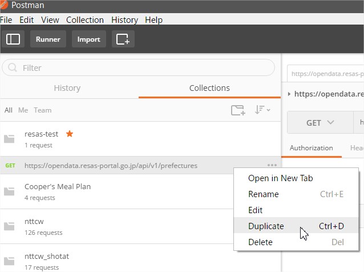The image size is (364, 272).
Task: Click the '4 requests' count text
Action: pos(40,198)
